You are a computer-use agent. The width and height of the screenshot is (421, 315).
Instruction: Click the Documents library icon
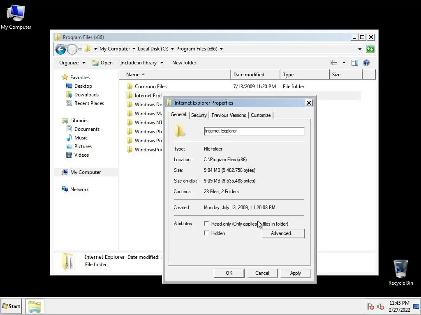69,129
